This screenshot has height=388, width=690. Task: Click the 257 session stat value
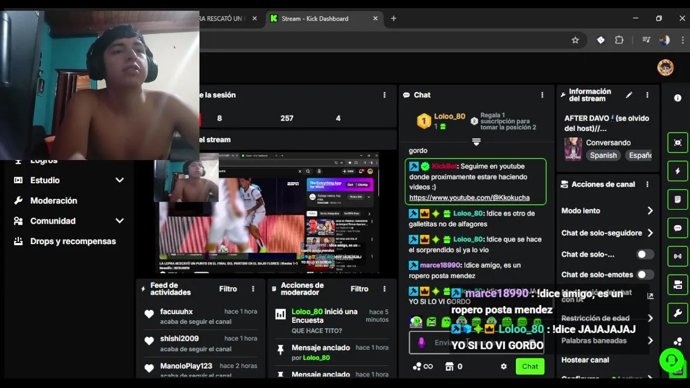tap(287, 118)
